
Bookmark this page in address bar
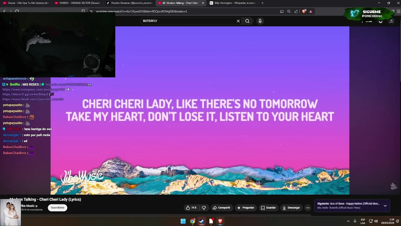(x=83, y=11)
